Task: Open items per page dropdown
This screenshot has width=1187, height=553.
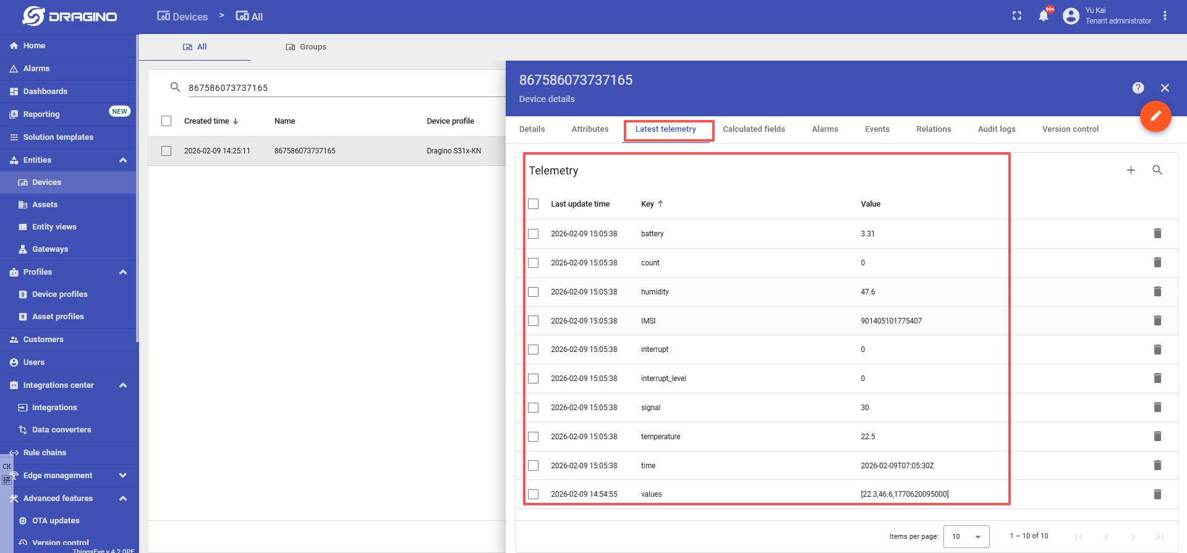Action: click(x=966, y=536)
